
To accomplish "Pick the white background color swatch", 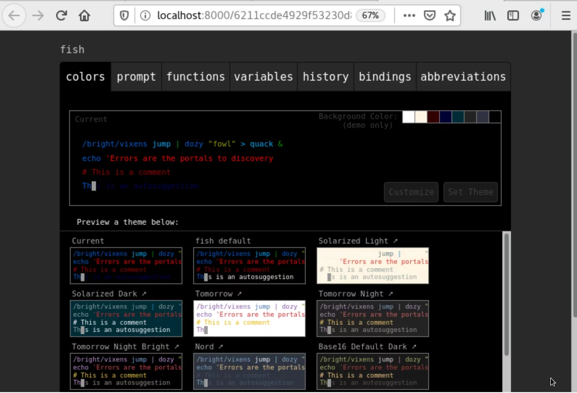I will (409, 117).
